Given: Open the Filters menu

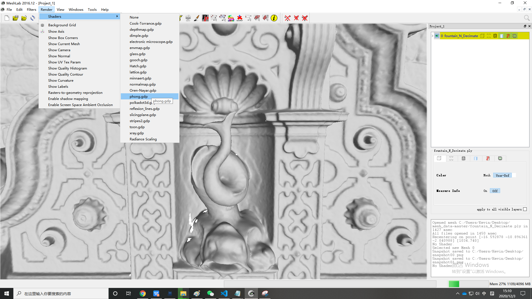Looking at the screenshot, I should [31, 9].
